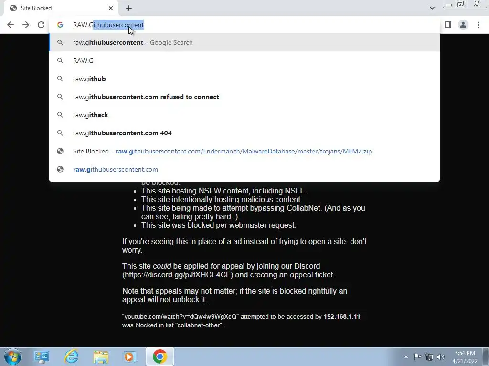Open the Windows Start menu
Viewport: 489px width, 366px height.
click(x=13, y=356)
